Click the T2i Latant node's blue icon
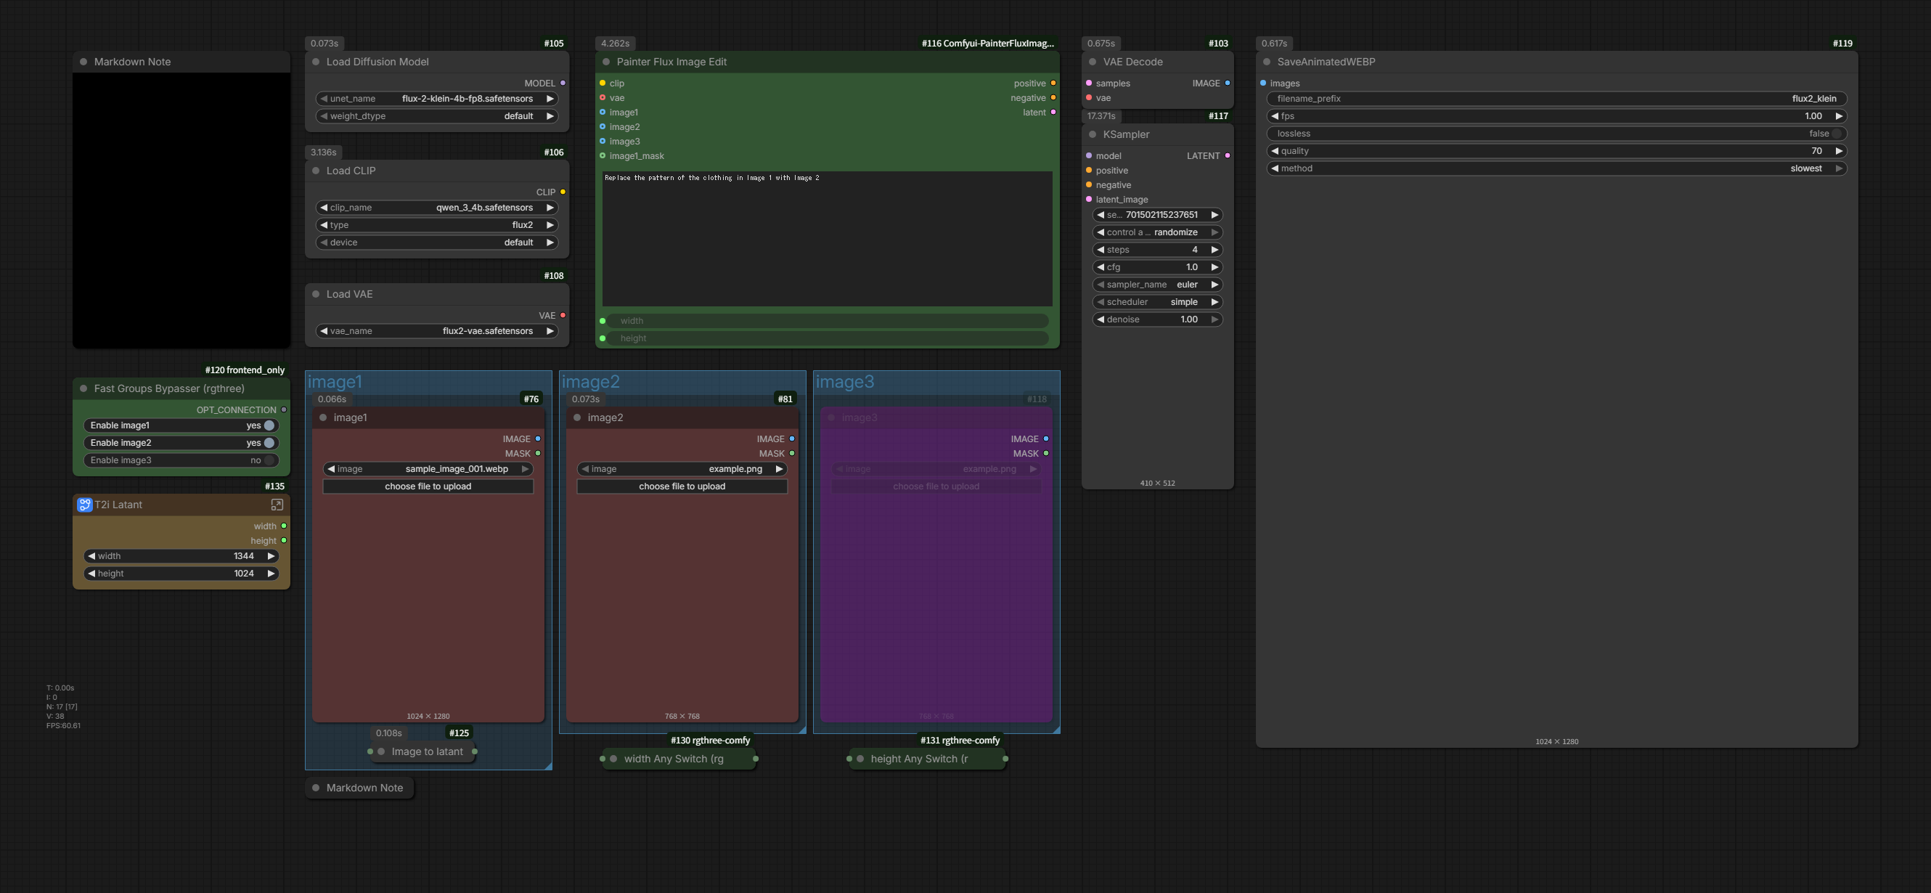The height and width of the screenshot is (893, 1931). (x=85, y=505)
